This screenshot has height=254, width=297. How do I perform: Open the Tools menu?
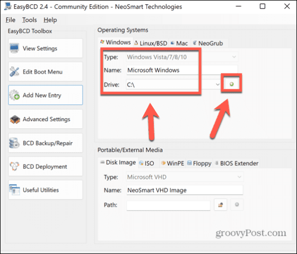30,20
